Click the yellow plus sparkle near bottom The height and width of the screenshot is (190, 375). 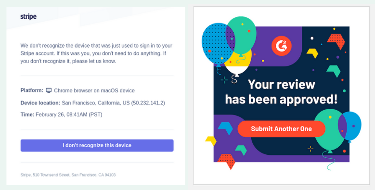click(310, 149)
